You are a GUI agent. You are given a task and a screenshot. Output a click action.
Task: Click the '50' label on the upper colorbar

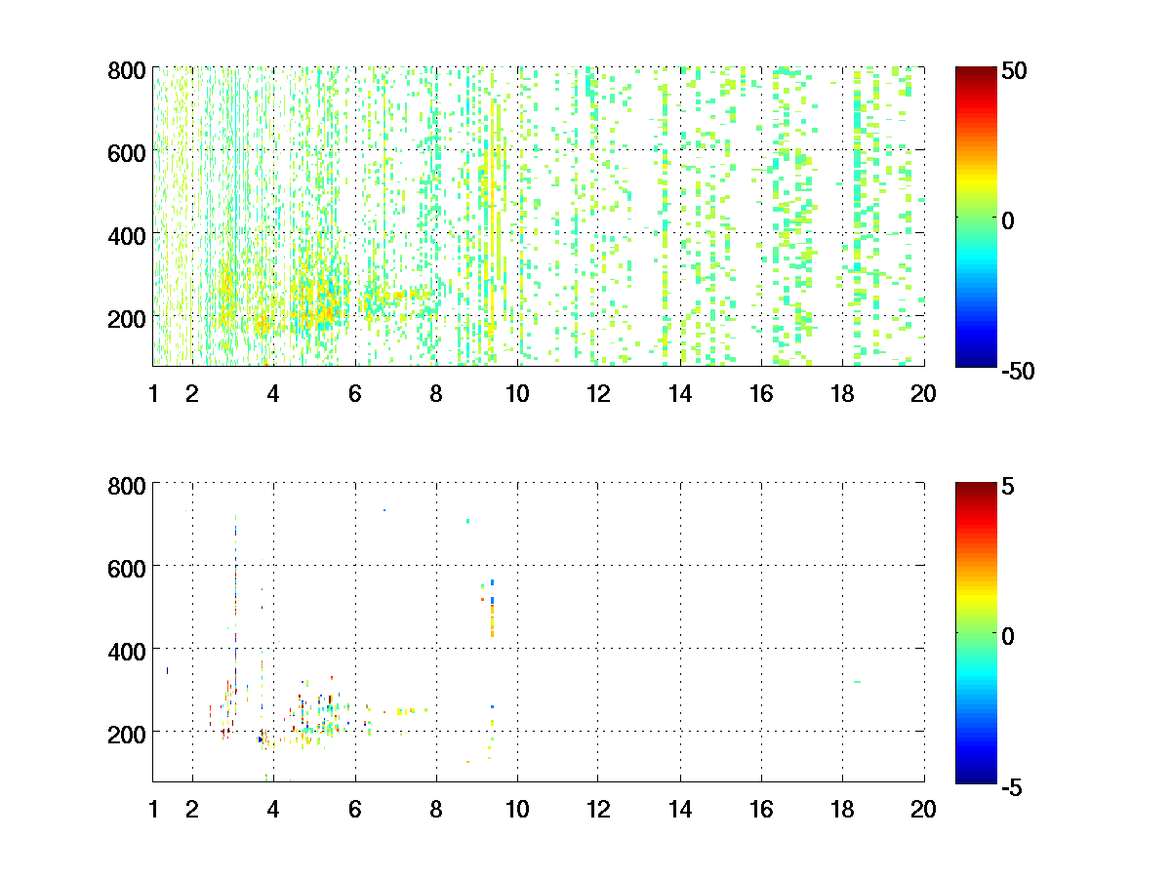pyautogui.click(x=1016, y=71)
